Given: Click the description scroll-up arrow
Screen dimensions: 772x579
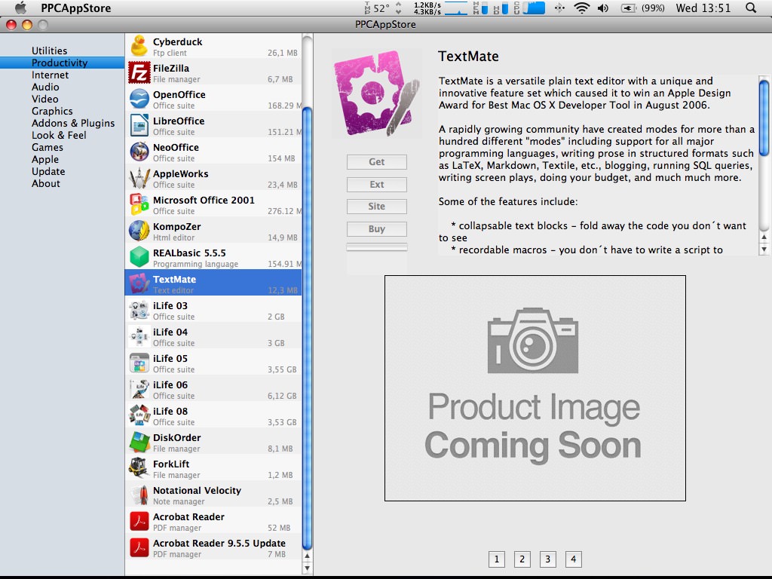Looking at the screenshot, I should pos(764,237).
